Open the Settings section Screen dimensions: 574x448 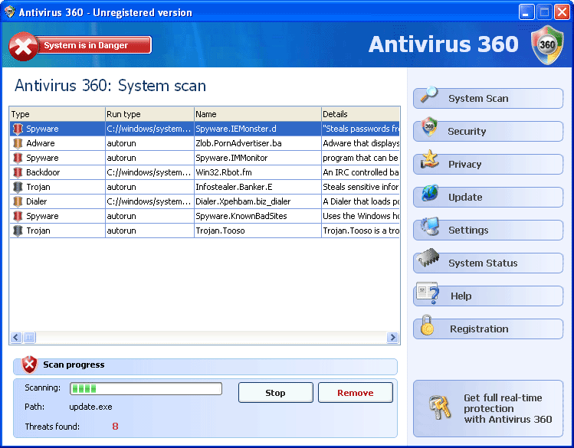tap(488, 230)
